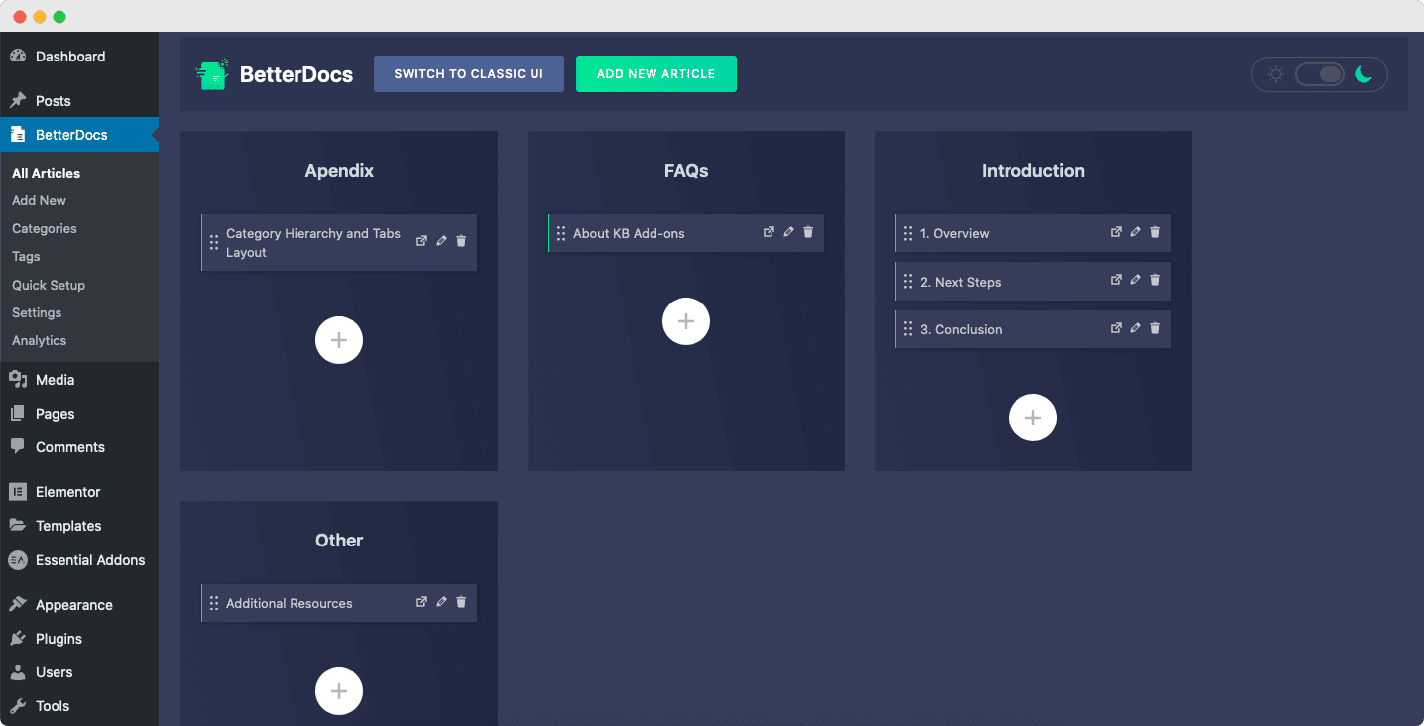Click the Introduction category heading
This screenshot has width=1424, height=726.
(1033, 171)
